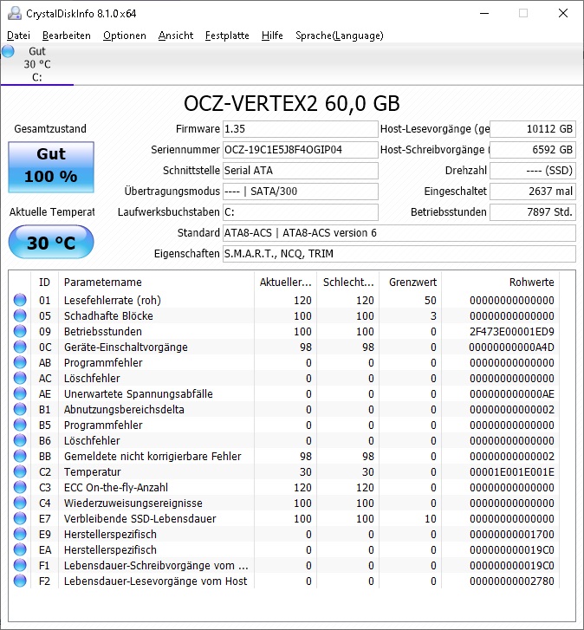
Task: Click status orb for ECC On-the-fly-Anzahl row
Action: point(20,487)
